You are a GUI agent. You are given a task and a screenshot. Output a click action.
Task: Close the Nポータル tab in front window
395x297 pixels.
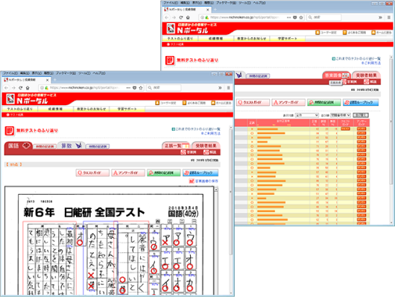[47, 80]
